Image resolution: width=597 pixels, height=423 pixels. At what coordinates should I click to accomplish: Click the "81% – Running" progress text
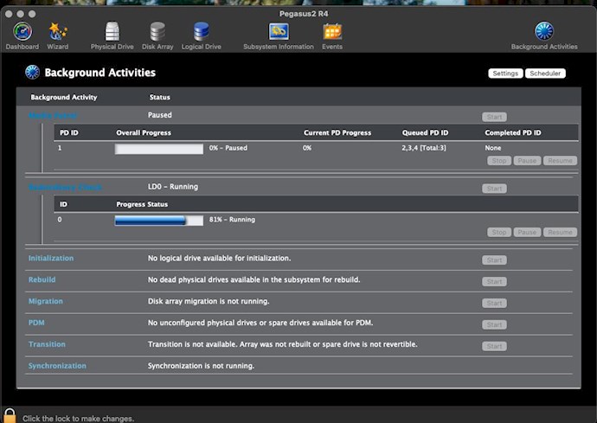[x=232, y=220]
